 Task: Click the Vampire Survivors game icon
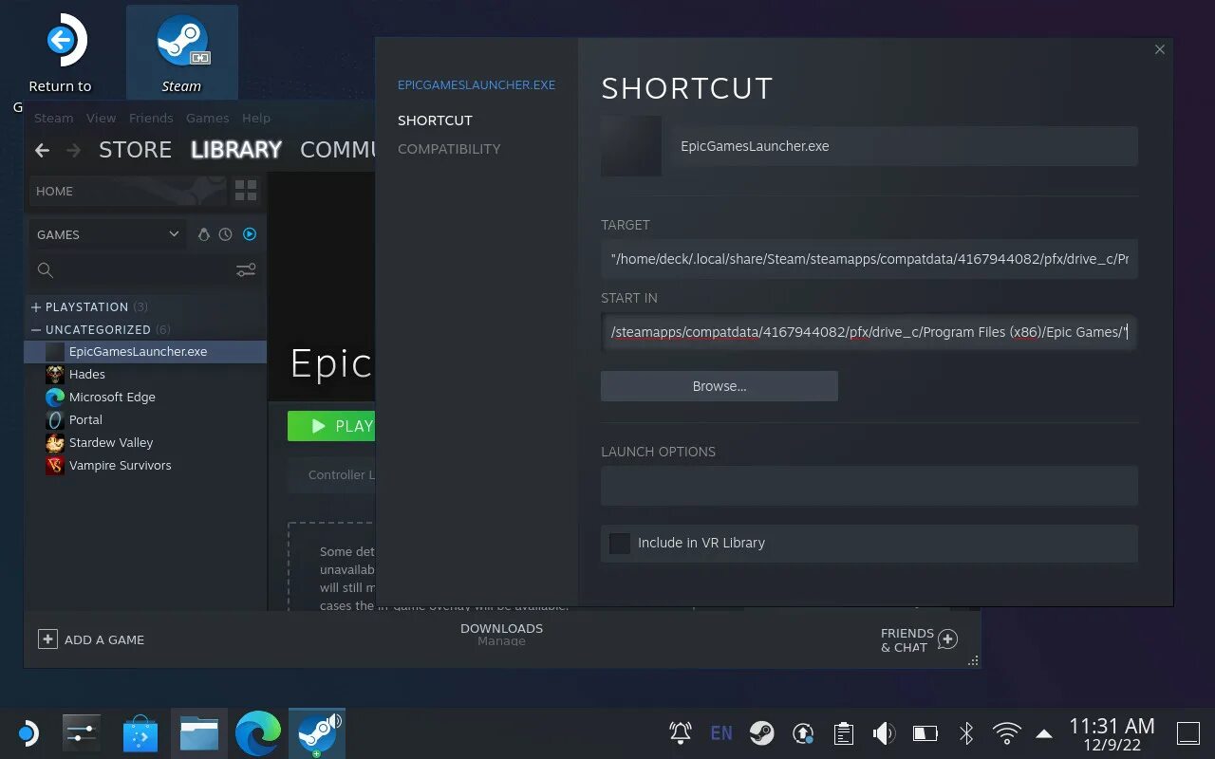[x=55, y=465]
